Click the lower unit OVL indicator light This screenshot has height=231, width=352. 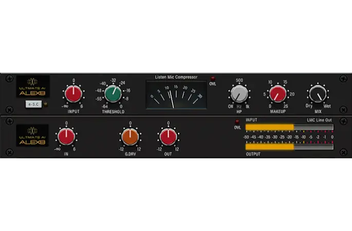click(237, 122)
